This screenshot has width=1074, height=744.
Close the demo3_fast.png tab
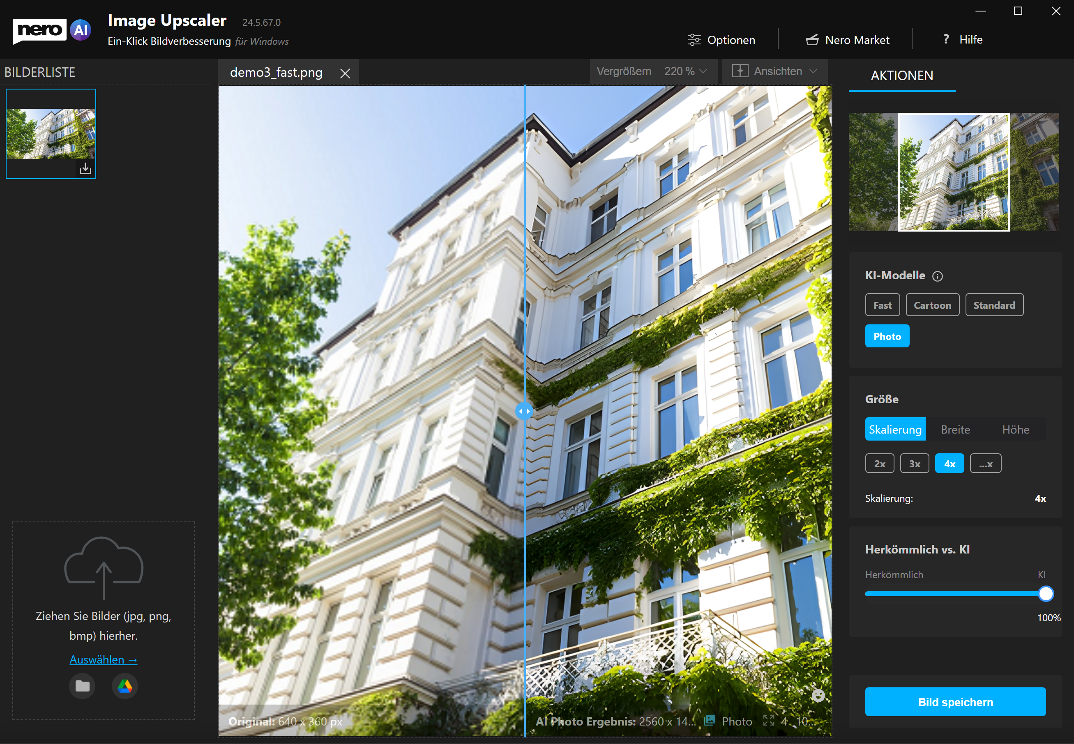pyautogui.click(x=345, y=73)
